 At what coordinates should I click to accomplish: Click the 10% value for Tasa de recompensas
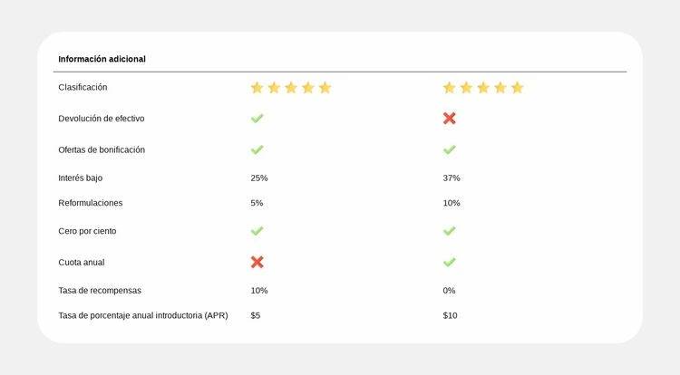click(x=259, y=291)
